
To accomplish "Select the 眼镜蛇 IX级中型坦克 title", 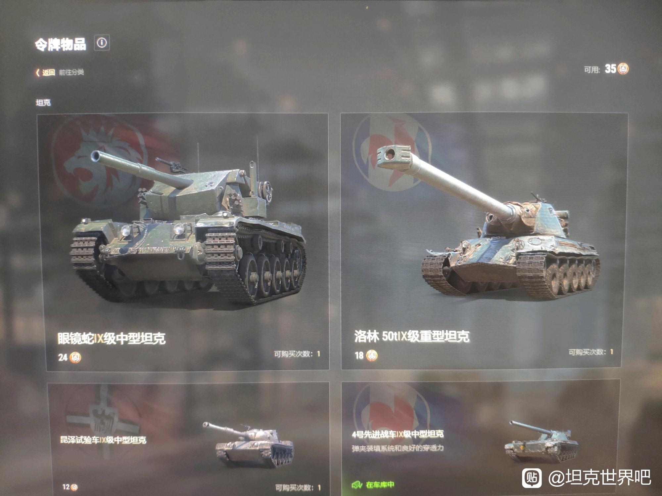I will click(112, 338).
